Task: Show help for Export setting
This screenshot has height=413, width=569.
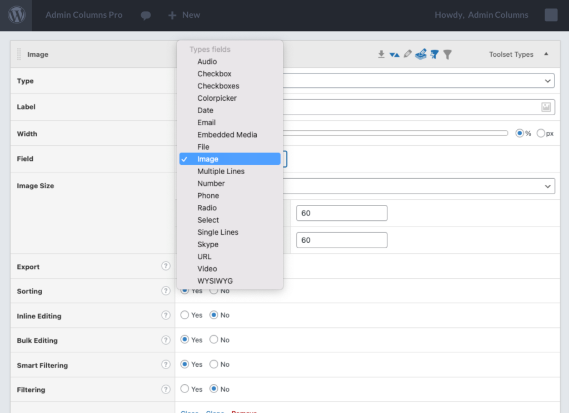Action: pyautogui.click(x=166, y=266)
